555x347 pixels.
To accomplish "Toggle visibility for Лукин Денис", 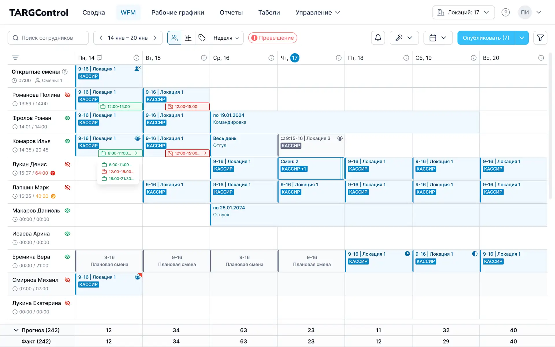I will click(67, 164).
